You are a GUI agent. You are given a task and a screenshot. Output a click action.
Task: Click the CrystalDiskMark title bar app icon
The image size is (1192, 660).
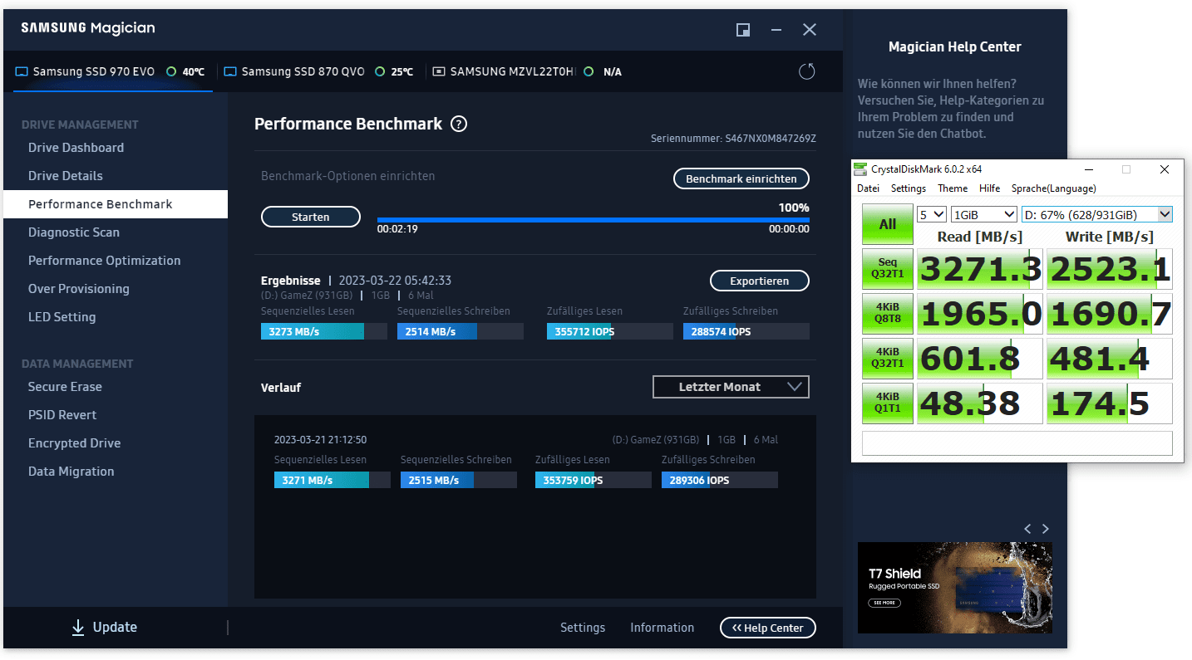[861, 169]
